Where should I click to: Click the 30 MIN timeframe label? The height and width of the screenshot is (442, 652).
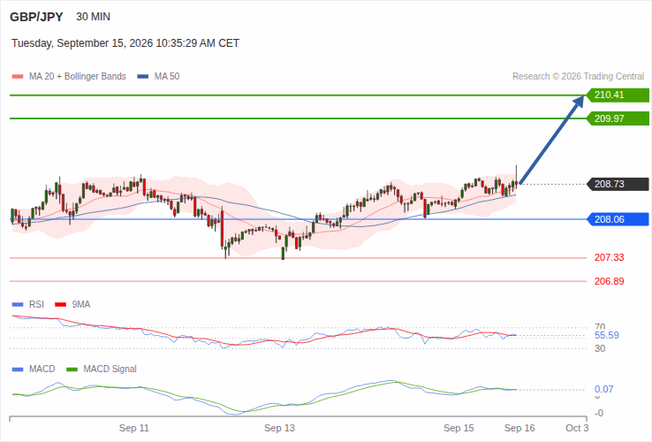(x=93, y=17)
